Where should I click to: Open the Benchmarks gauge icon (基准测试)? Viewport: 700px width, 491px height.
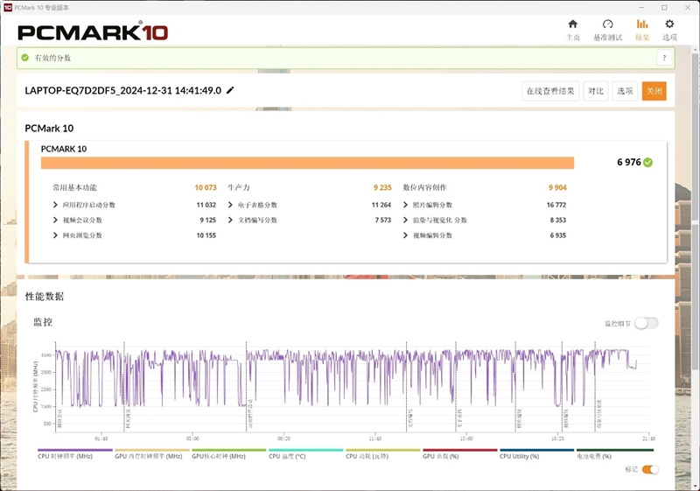(x=607, y=25)
